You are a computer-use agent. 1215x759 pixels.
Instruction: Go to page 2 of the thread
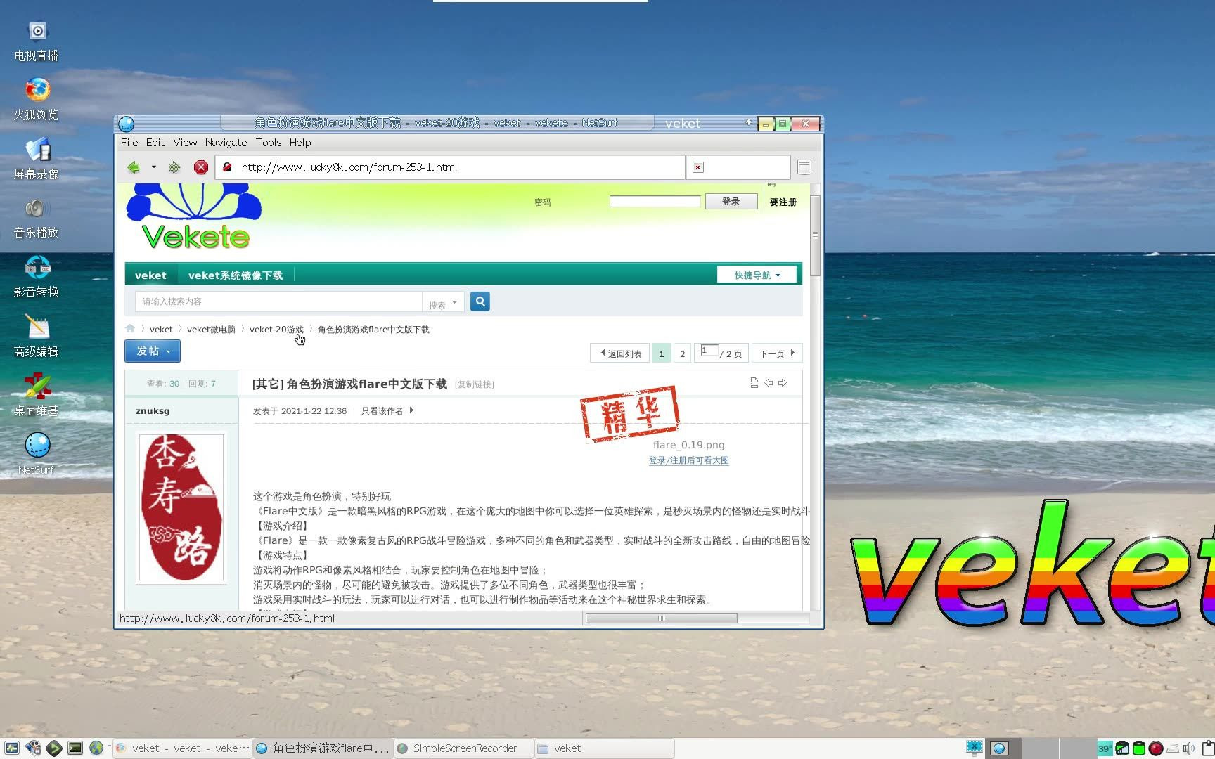(682, 353)
